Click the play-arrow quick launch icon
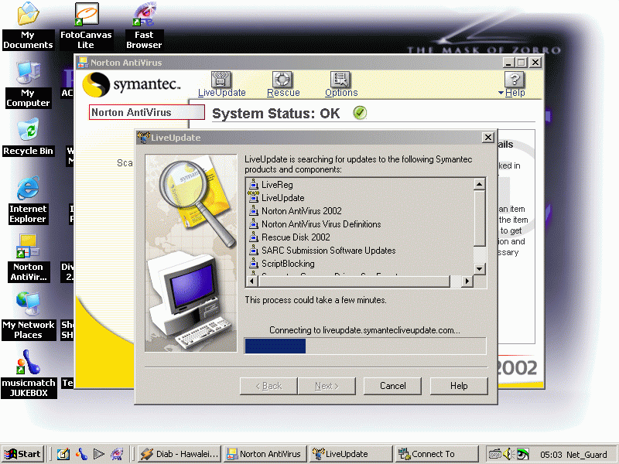This screenshot has width=619, height=464. 99,454
